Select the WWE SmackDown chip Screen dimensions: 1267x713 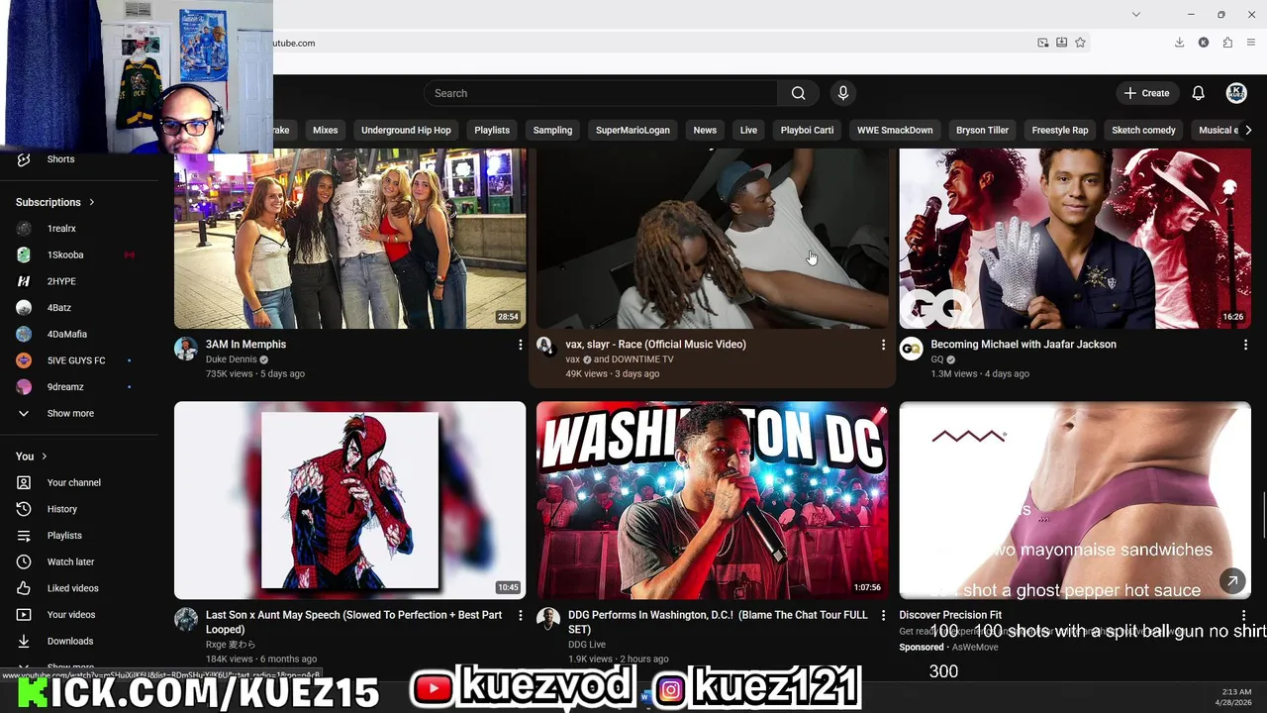[x=895, y=130]
